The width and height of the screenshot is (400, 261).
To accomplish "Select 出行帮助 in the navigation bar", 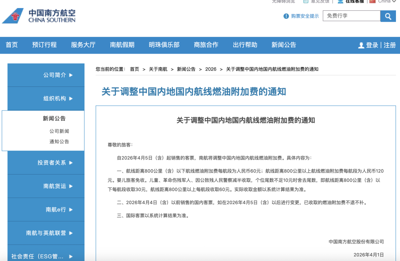I will [x=245, y=45].
